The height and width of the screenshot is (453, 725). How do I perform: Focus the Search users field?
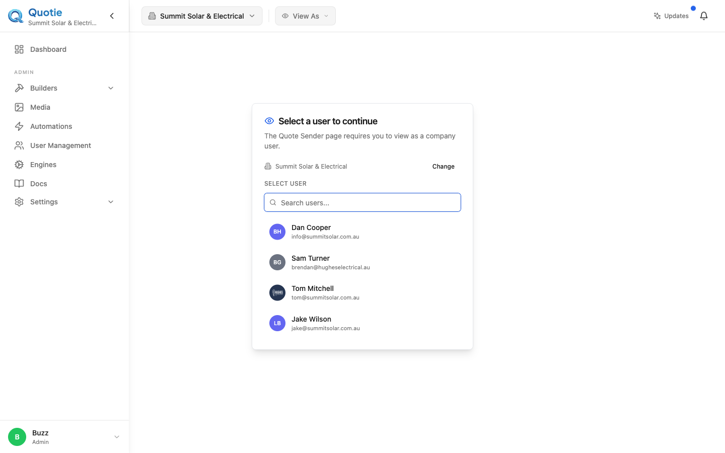pos(362,202)
